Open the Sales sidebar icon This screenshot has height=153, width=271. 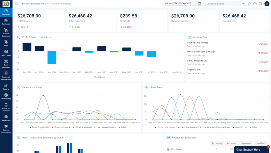pos(6,44)
